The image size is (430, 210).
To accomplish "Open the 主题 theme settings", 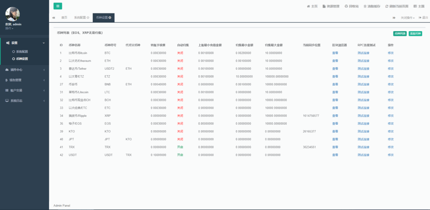I will [x=419, y=6].
